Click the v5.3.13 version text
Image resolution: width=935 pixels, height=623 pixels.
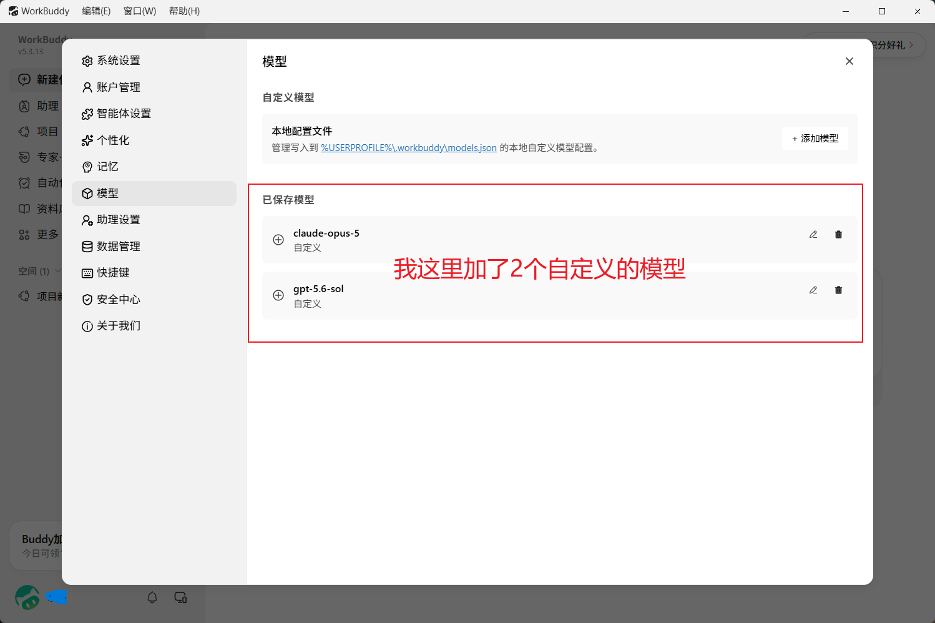[x=31, y=52]
